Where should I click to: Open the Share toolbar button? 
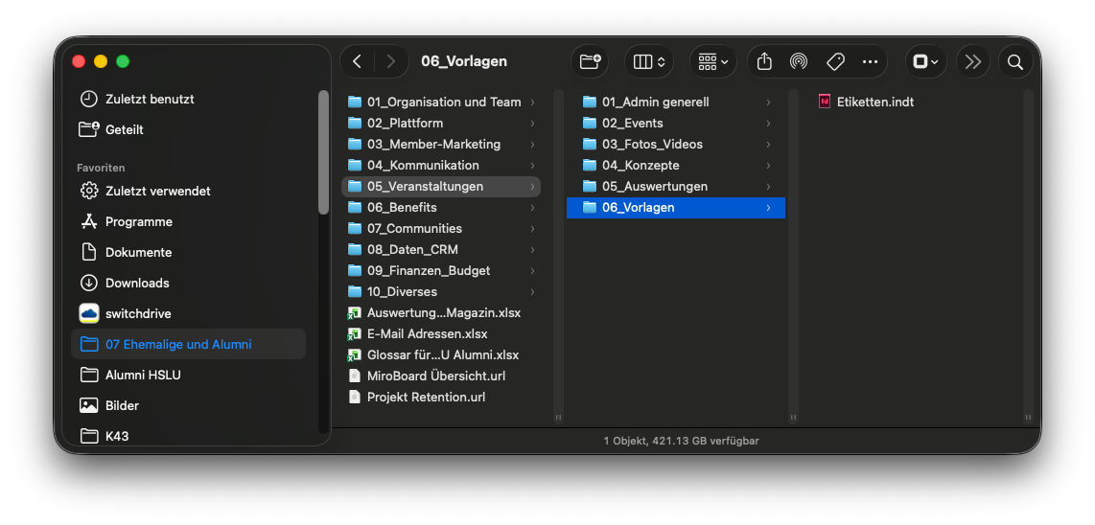click(764, 62)
